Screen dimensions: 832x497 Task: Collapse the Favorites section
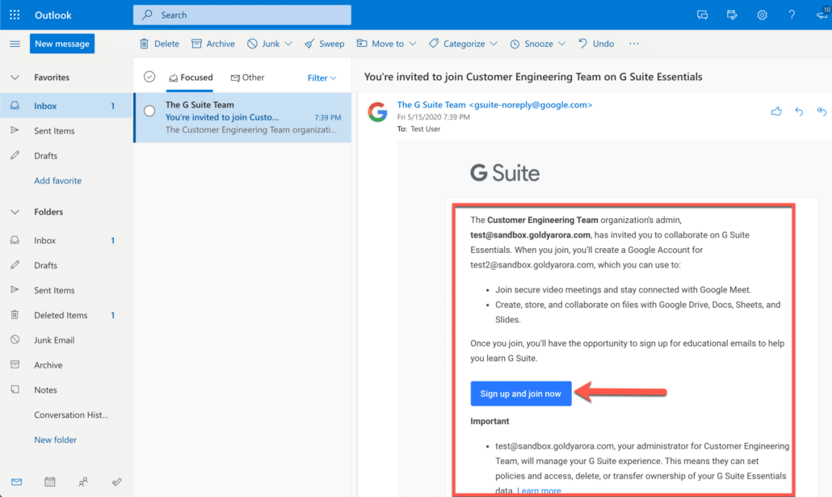point(15,78)
